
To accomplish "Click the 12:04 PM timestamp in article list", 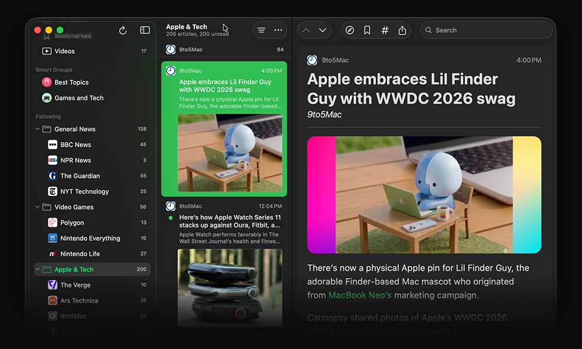I will tap(270, 206).
